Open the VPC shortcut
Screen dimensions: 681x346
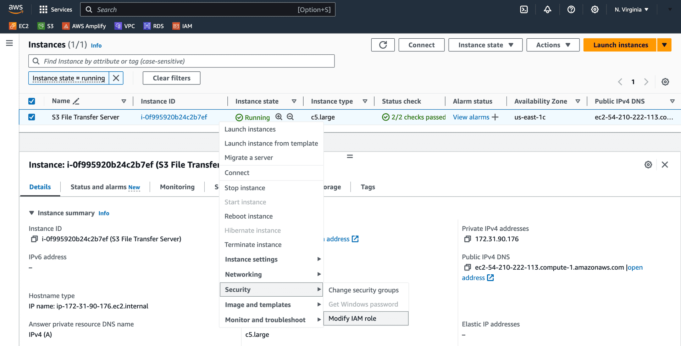[x=125, y=26]
